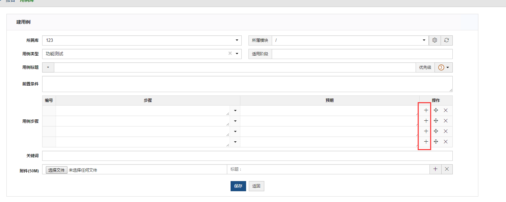Add another attachment file row
The height and width of the screenshot is (202, 506).
pos(435,169)
